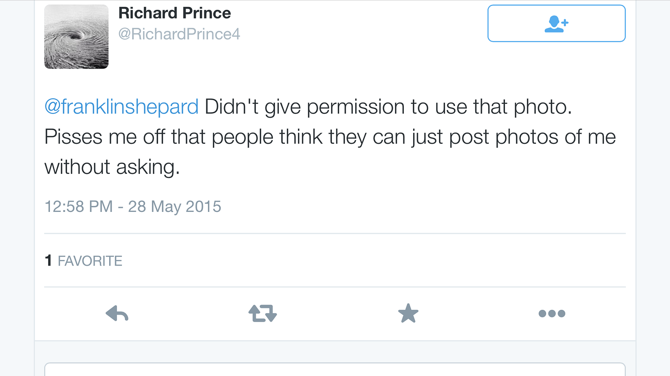Open the three-dot more options menu
The width and height of the screenshot is (670, 376).
click(552, 314)
